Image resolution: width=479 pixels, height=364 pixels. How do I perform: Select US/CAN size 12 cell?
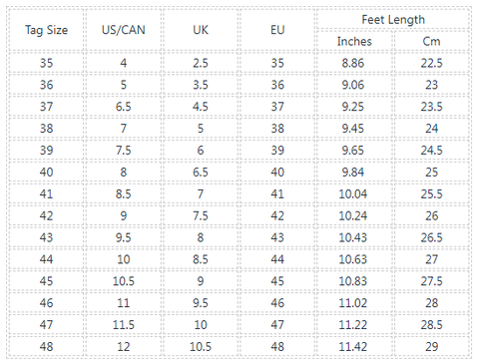(124, 347)
